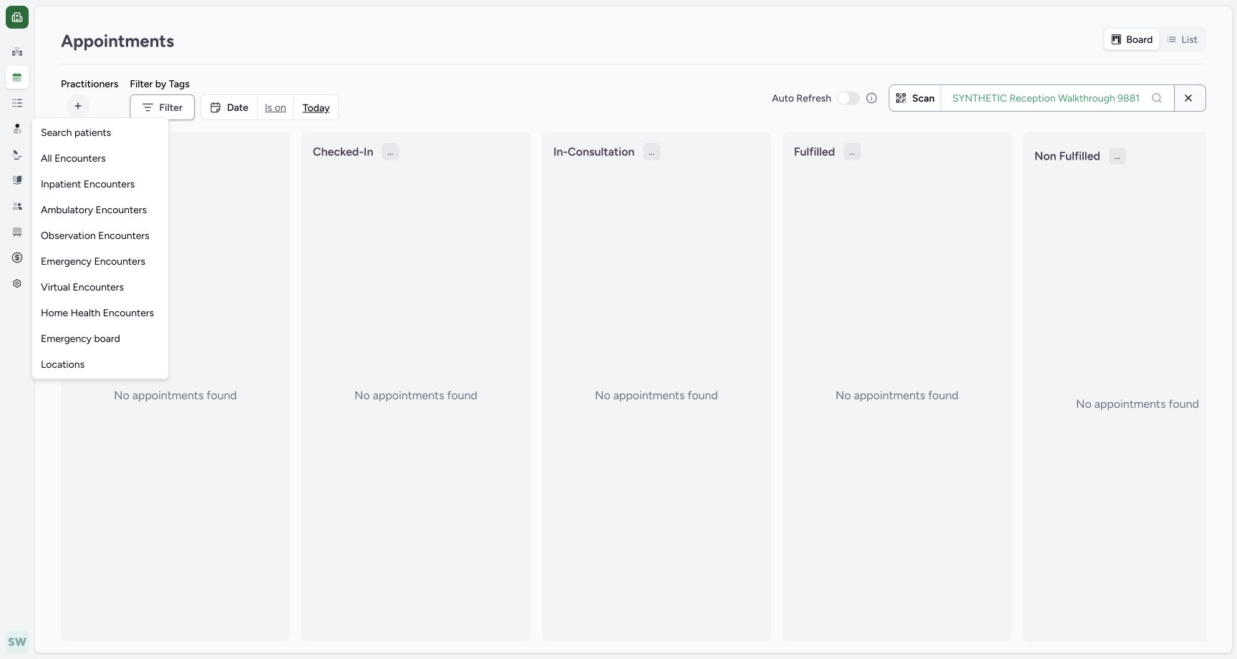Click the green hospital logo icon
The width and height of the screenshot is (1237, 659).
click(x=17, y=17)
